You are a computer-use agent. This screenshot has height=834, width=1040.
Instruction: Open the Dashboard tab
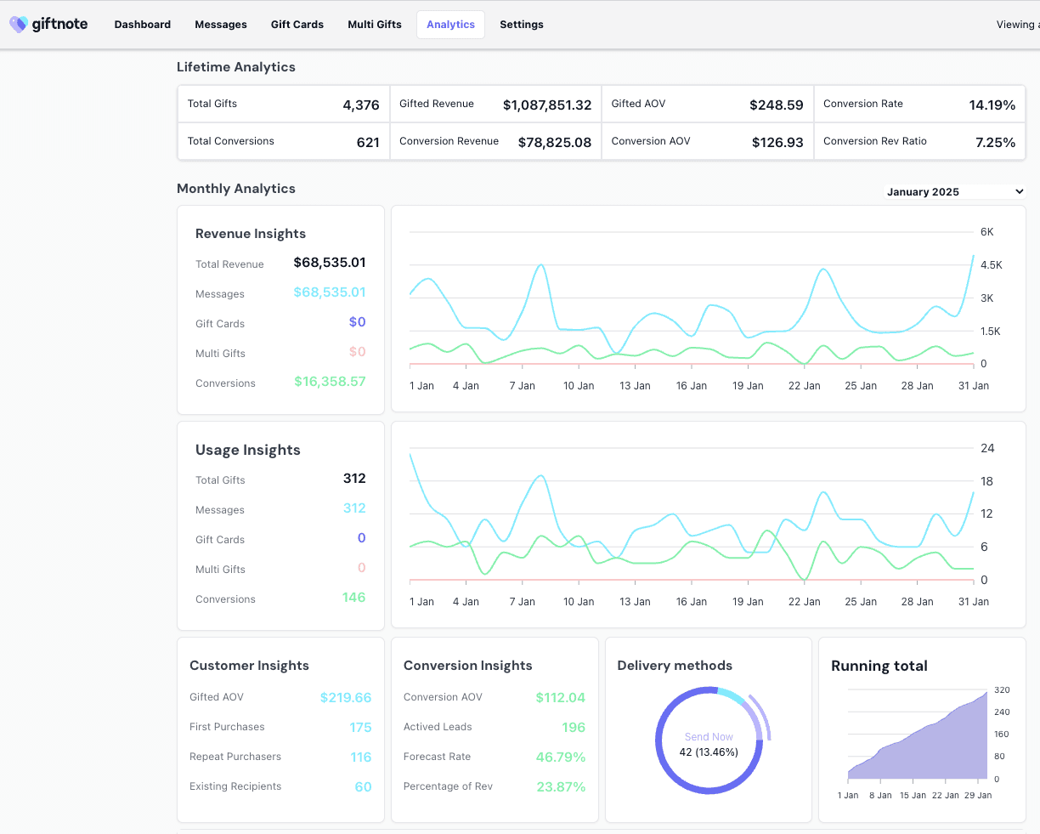click(143, 25)
